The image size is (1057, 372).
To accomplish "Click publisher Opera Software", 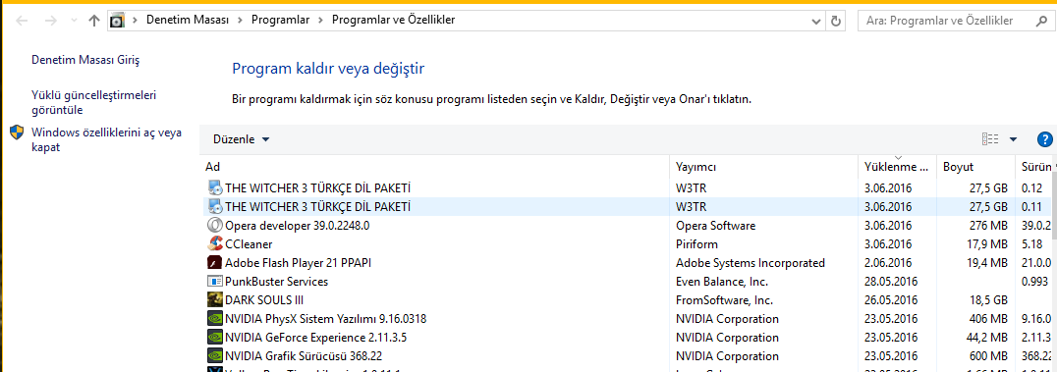I will (x=716, y=225).
